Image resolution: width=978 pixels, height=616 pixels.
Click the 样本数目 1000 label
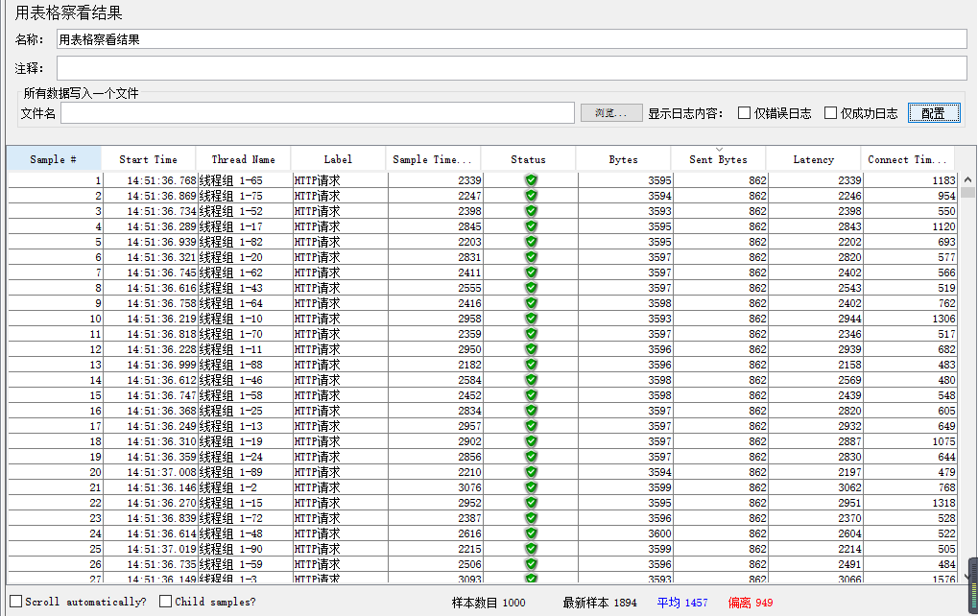point(489,603)
